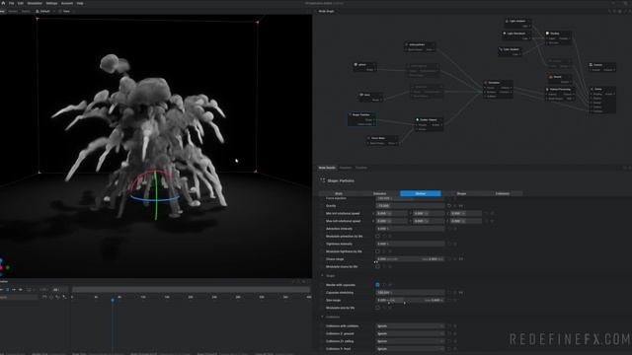Select the Shape Particles node in graph
Screen dimensions: 632x355
tap(361, 119)
